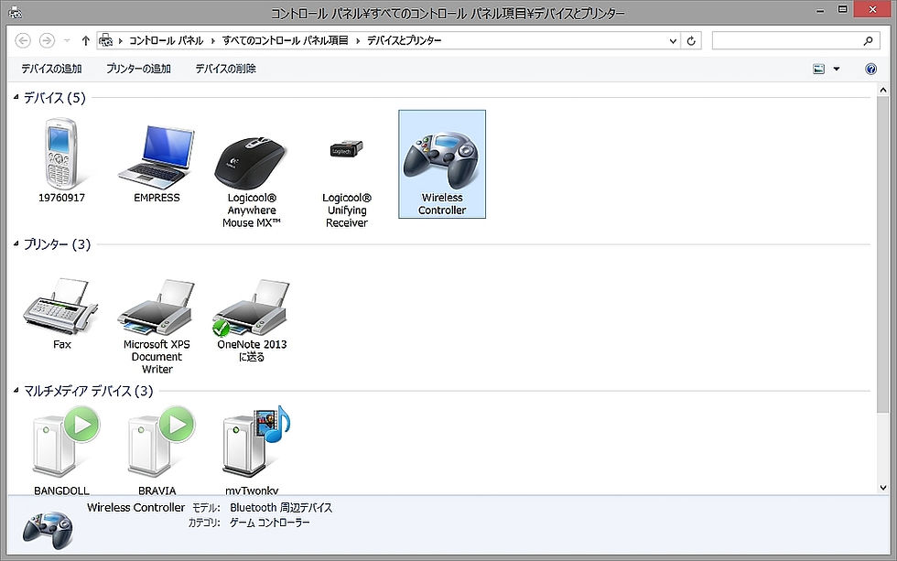Click デバイスとプリンター breadcrumb
Screen dimensions: 897x561
(x=404, y=40)
